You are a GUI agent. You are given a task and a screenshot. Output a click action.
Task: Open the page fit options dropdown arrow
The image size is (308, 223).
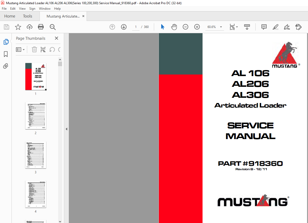pos(237,27)
